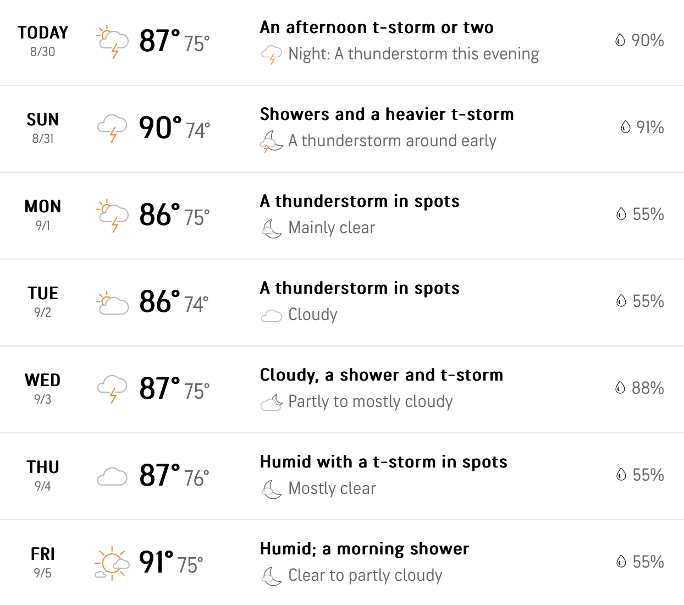Viewport: 684px width, 605px height.
Task: Click 'Night: A thunderstorm this evening' text
Action: click(413, 54)
